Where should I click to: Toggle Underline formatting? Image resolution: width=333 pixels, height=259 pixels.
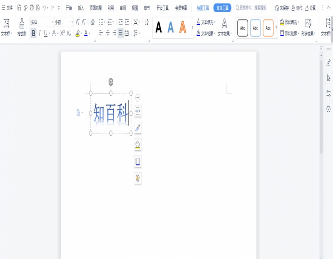(45, 33)
